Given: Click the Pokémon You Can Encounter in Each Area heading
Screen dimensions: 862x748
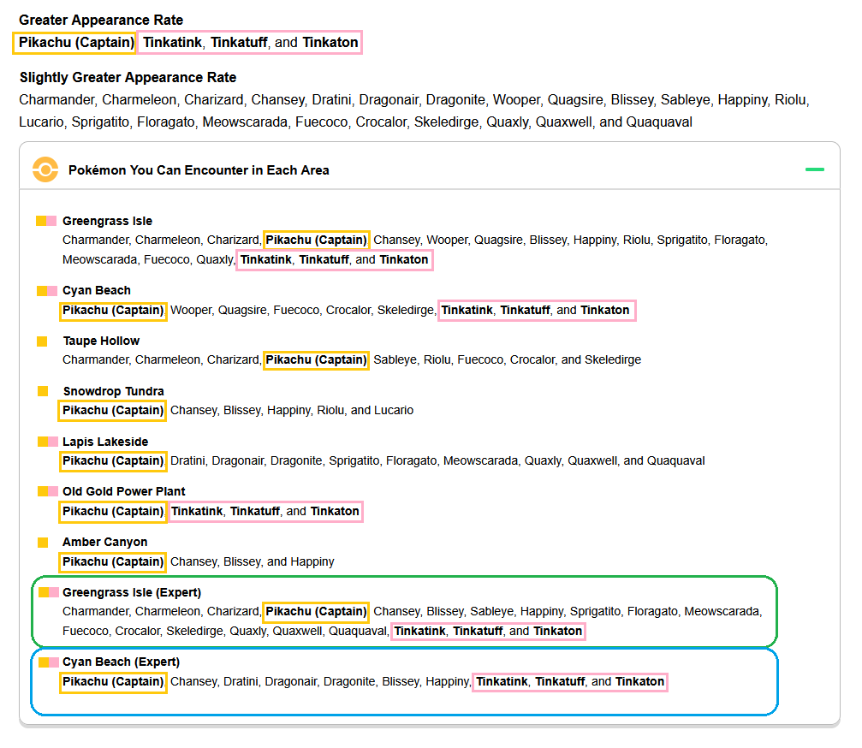Looking at the screenshot, I should (199, 170).
